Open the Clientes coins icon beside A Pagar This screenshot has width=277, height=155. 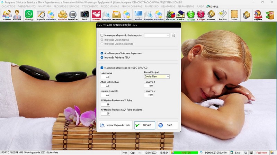tap(211, 15)
